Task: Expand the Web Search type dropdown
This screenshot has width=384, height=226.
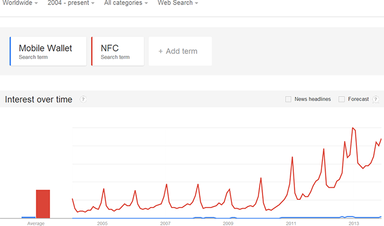Action: (178, 3)
